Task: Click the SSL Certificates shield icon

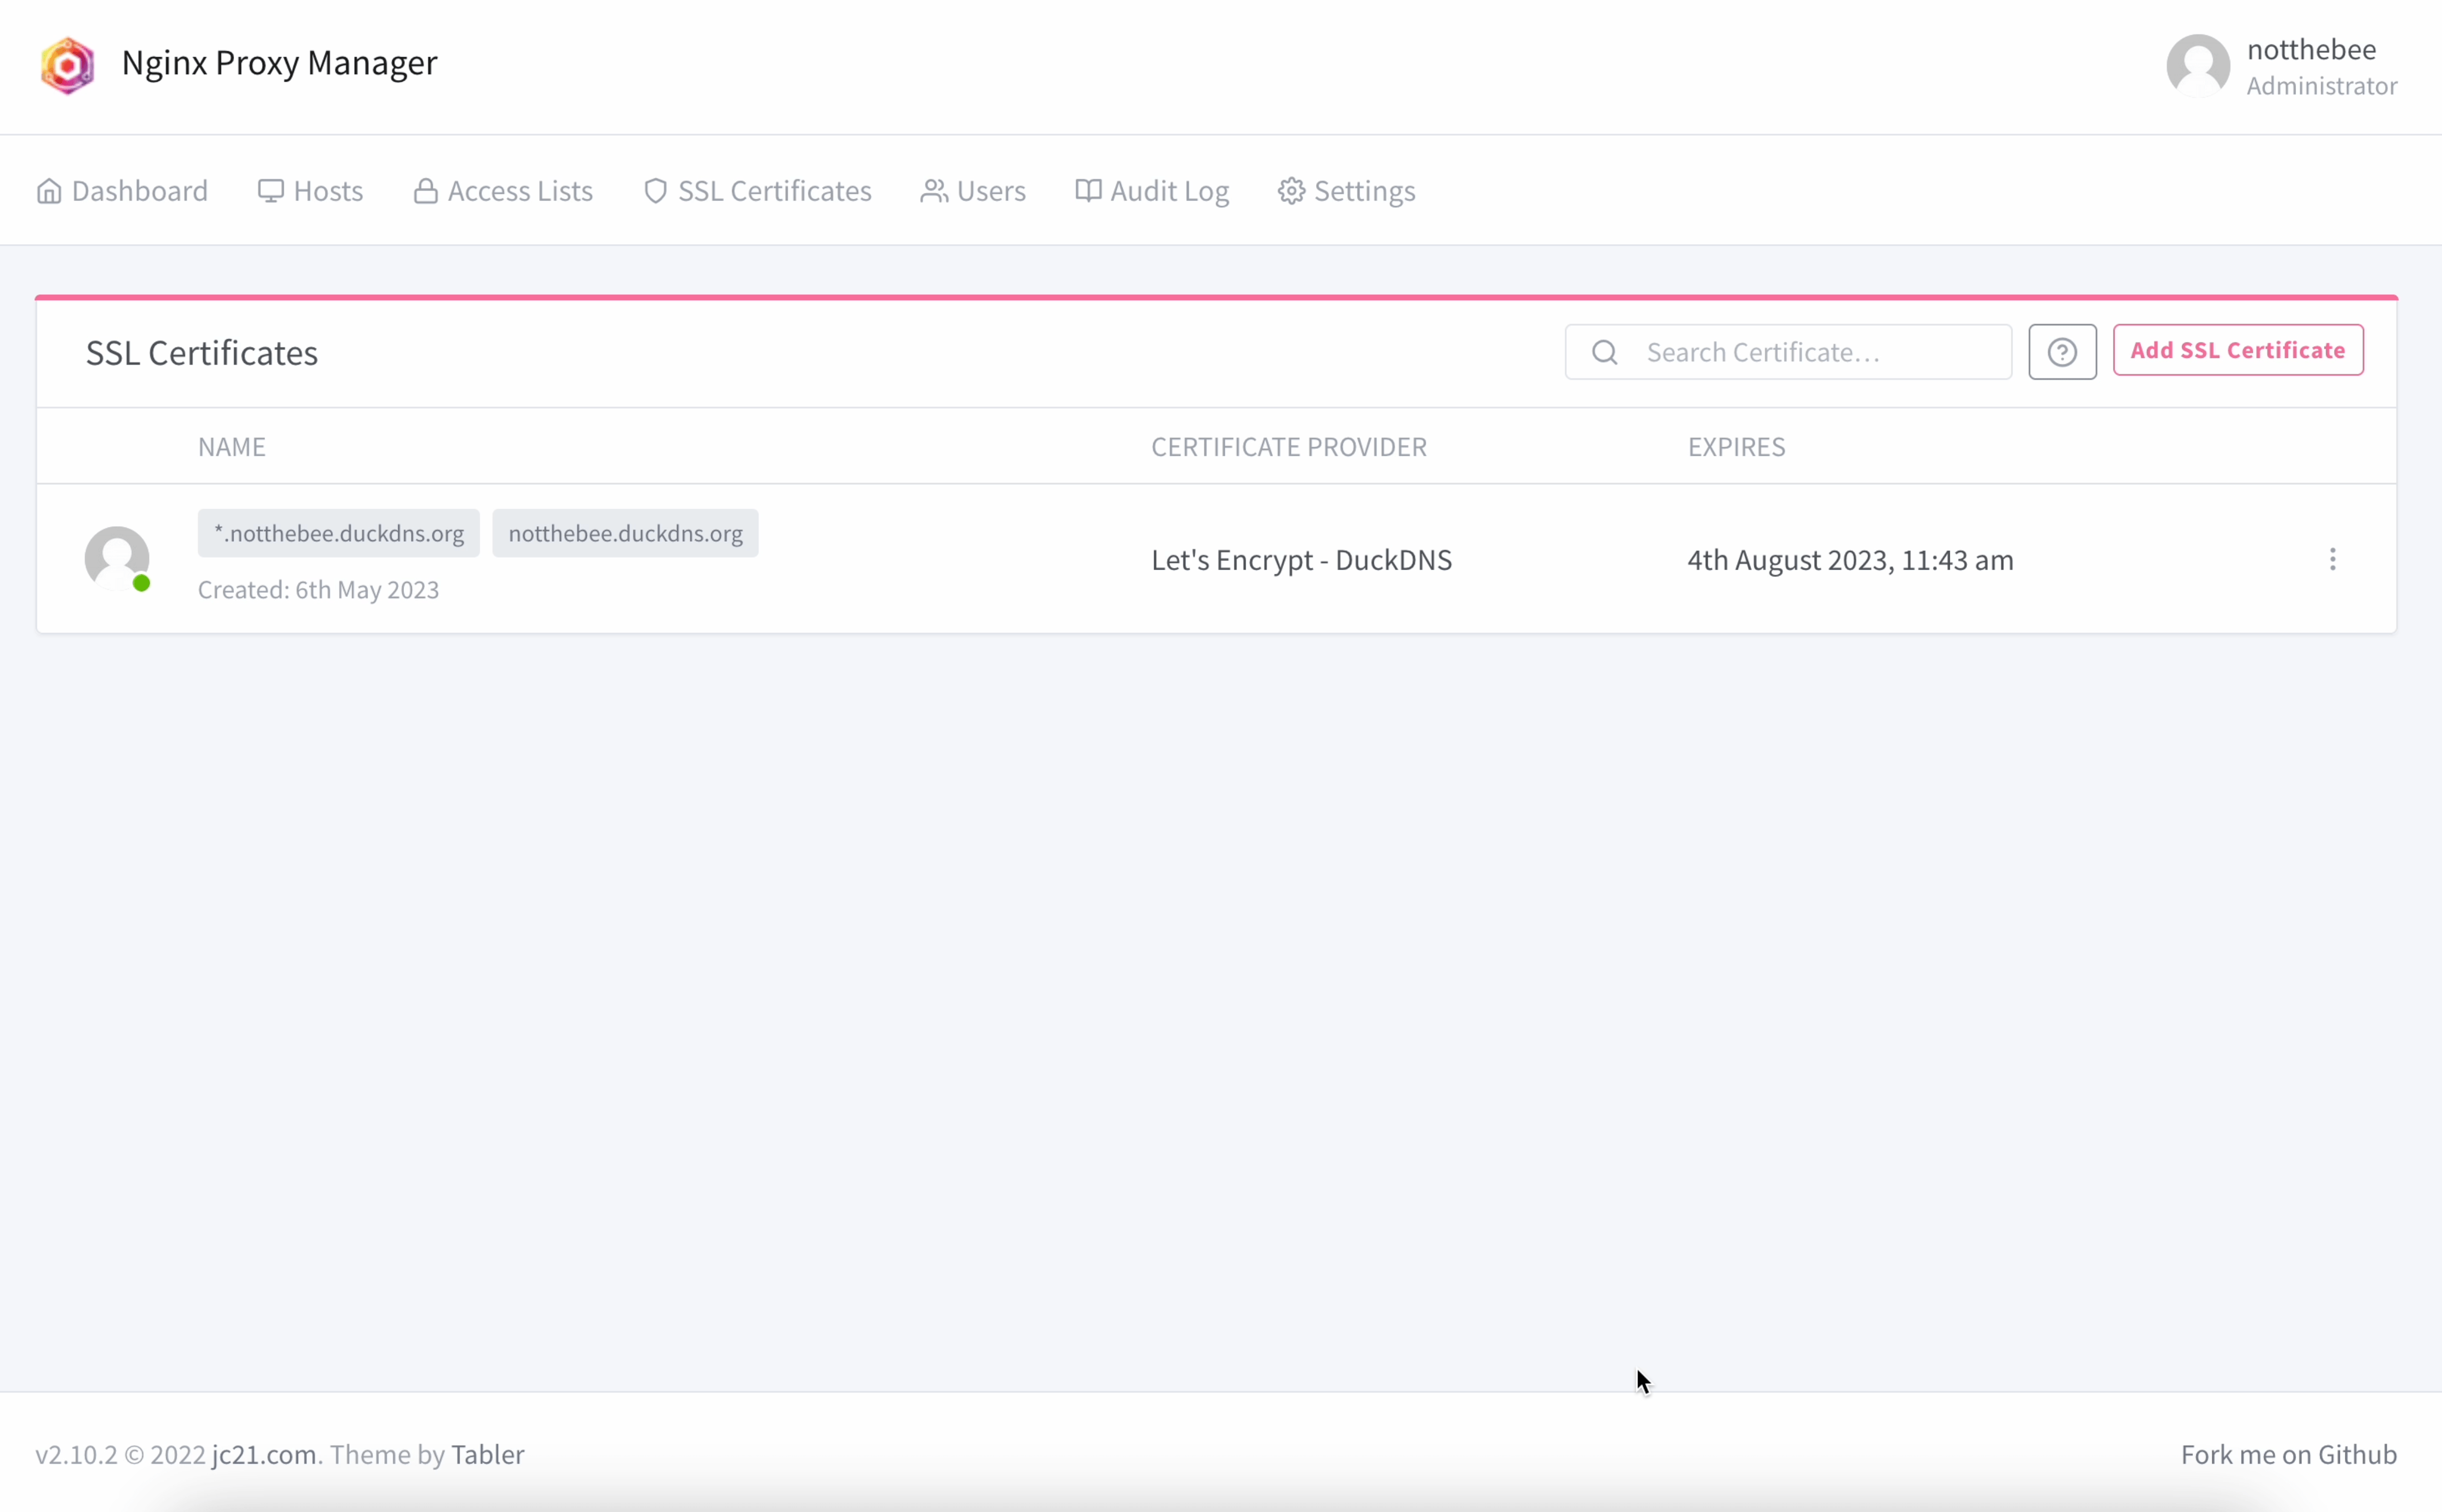Action: [656, 190]
